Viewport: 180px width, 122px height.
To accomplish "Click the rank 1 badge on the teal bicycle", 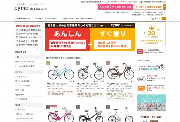I will tap(48, 63).
